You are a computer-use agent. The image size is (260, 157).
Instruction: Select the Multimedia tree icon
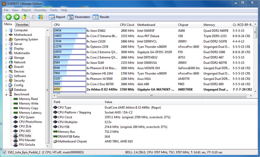click(x=11, y=53)
